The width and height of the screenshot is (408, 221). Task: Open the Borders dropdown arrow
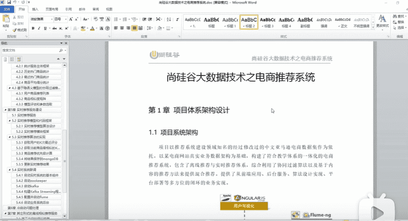172,28
